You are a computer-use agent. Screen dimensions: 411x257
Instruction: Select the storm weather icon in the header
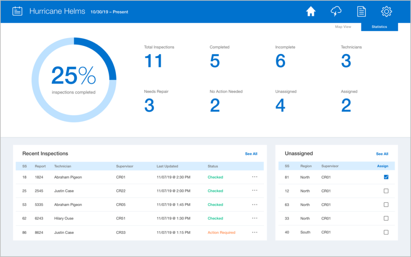(336, 11)
